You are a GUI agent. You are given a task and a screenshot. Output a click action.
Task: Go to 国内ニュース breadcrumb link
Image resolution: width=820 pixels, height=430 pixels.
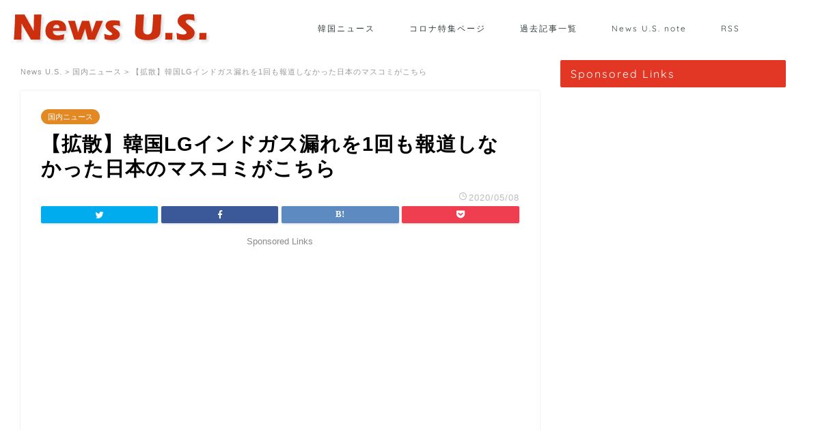point(96,72)
